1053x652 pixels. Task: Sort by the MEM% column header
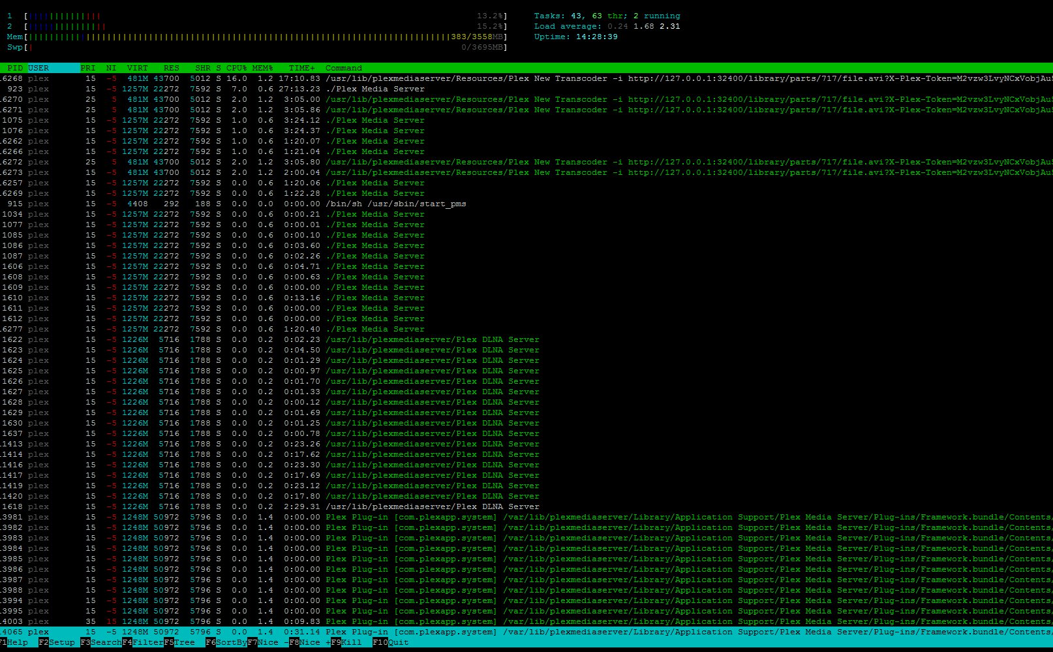click(263, 68)
